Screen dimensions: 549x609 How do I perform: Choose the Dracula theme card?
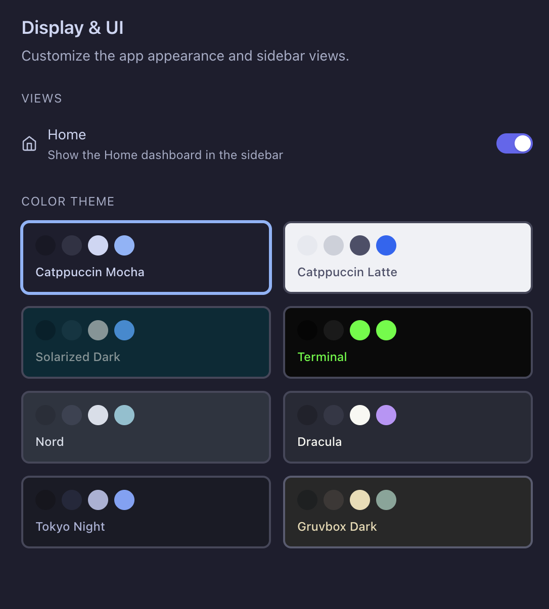(x=407, y=427)
